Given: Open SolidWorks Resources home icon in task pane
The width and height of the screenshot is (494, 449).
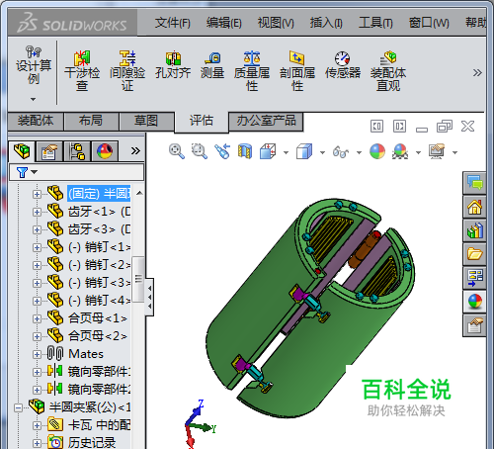Looking at the screenshot, I should pos(474,207).
